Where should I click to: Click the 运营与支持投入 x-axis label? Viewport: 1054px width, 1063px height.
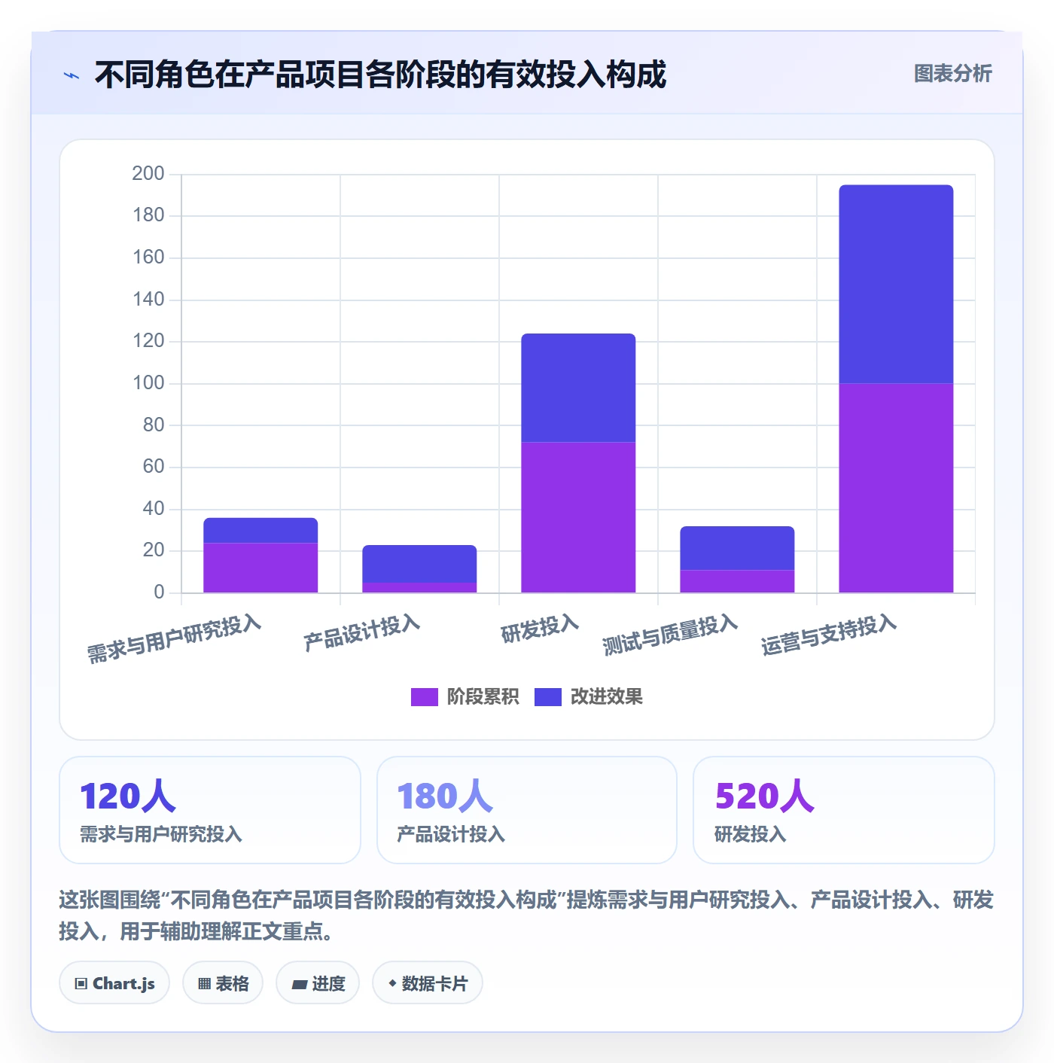pos(829,635)
